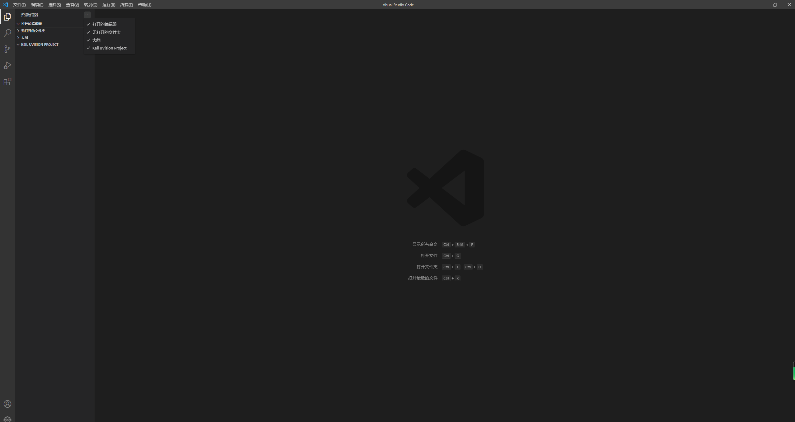This screenshot has height=422, width=795.
Task: Minimize the Visual Studio Code window
Action: pos(761,5)
